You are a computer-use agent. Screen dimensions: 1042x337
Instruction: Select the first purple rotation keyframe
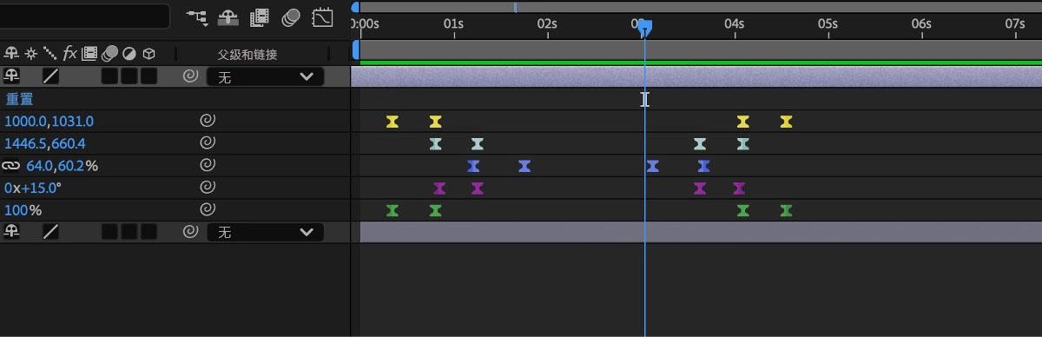pyautogui.click(x=439, y=188)
